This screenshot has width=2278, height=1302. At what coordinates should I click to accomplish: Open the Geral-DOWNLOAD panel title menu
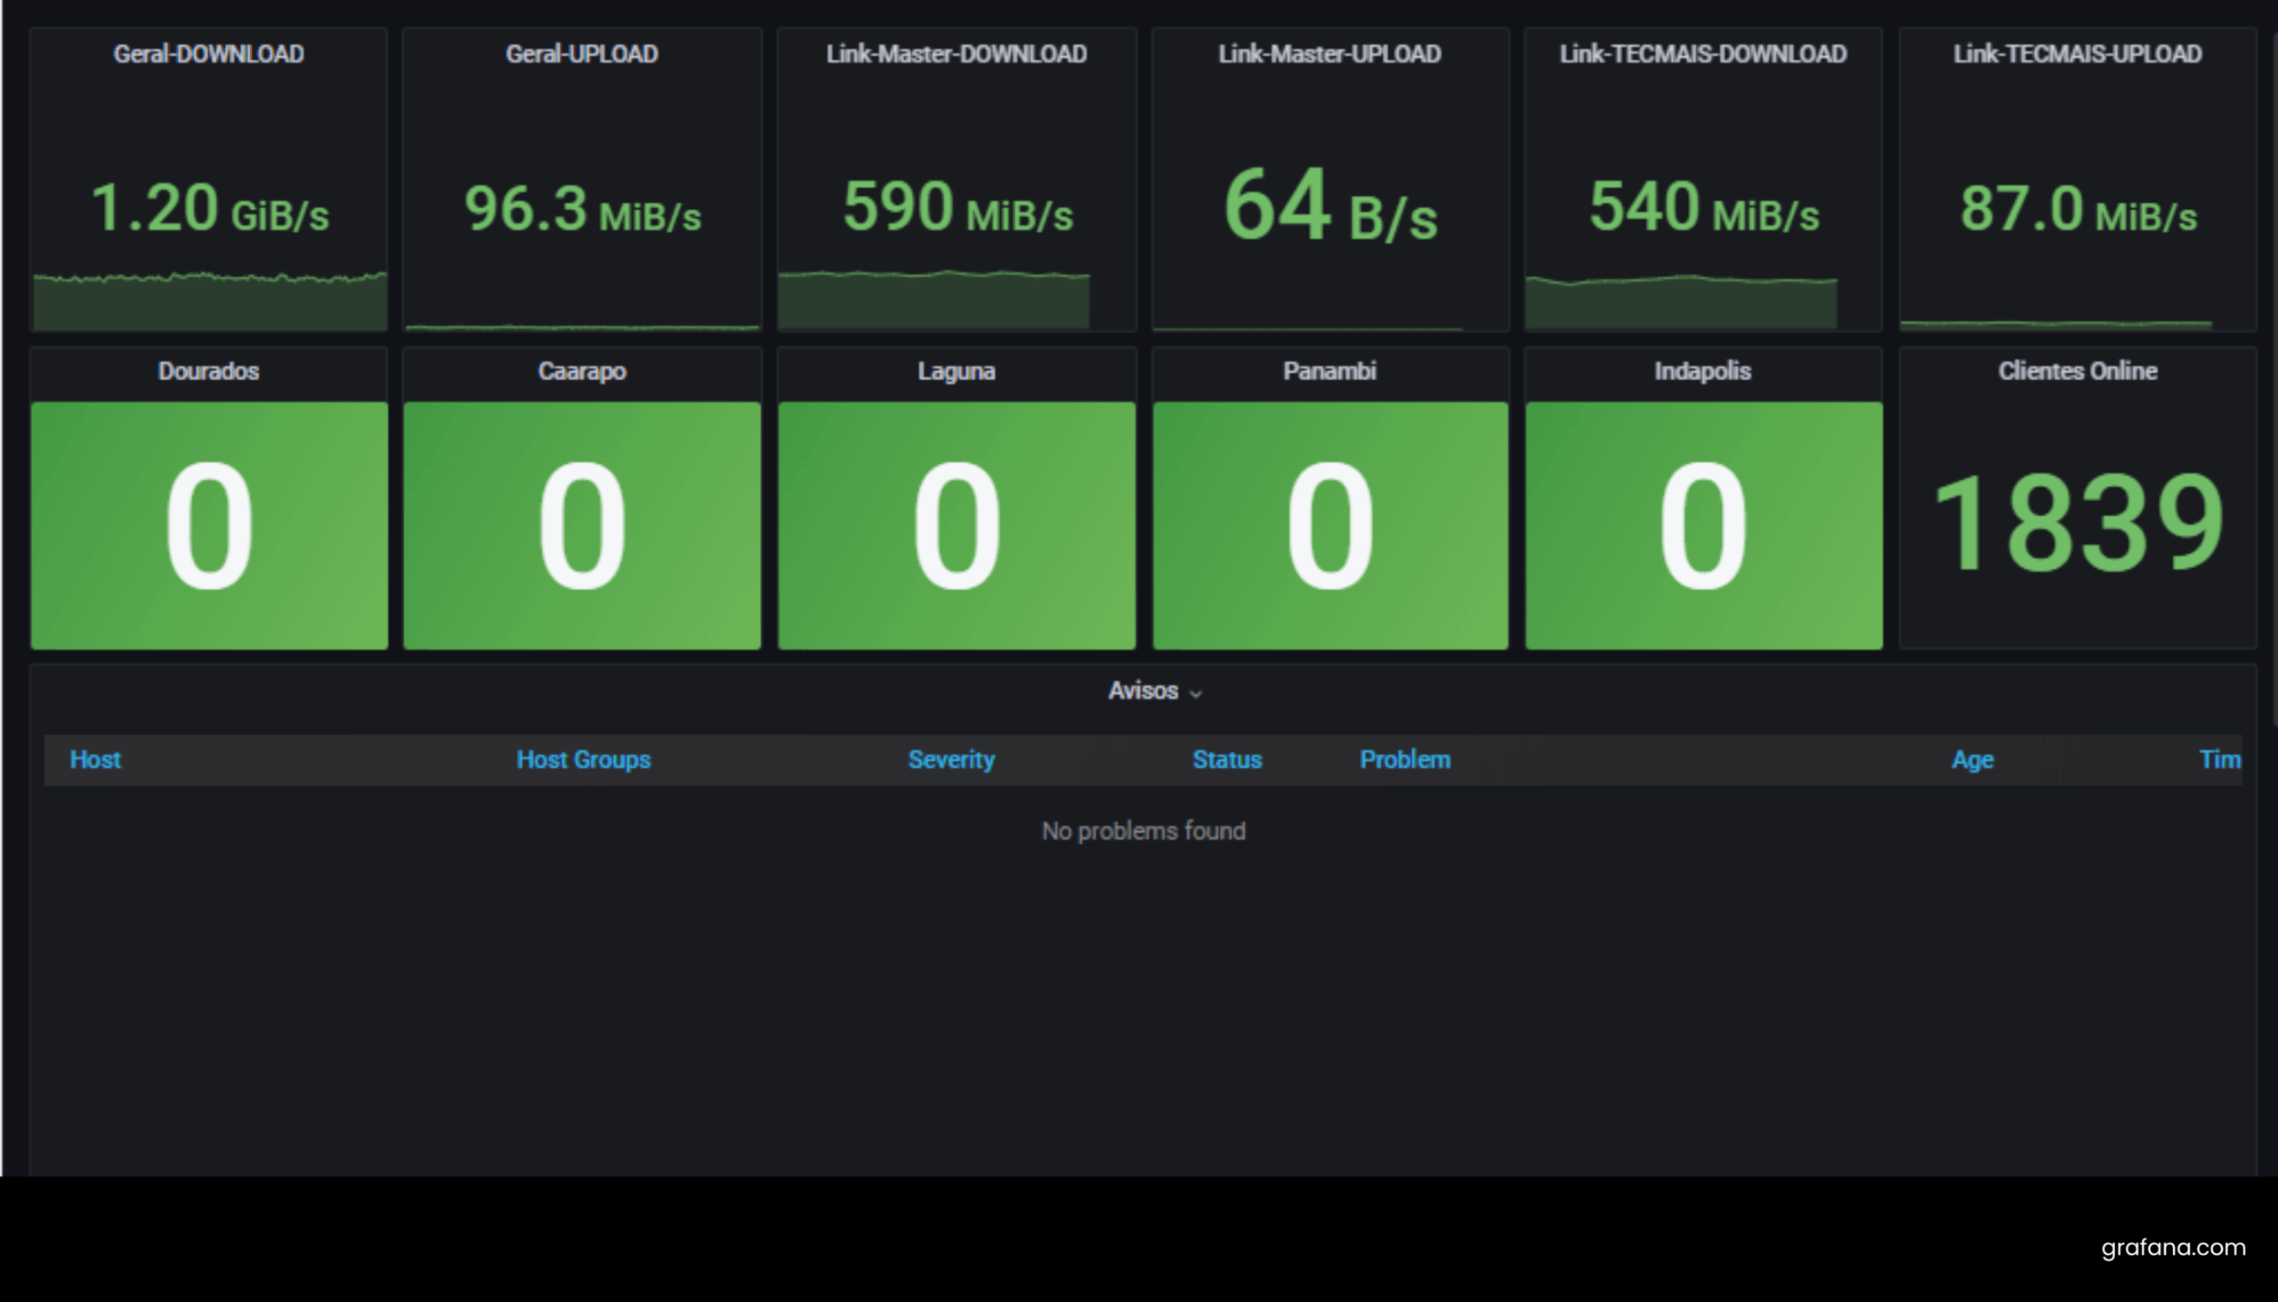[208, 53]
